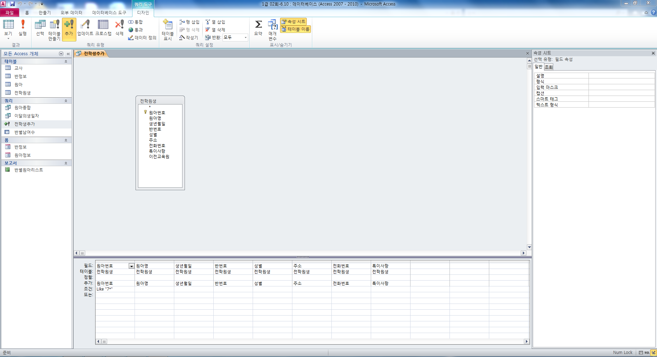
Task: Open the Parameters (매개 변수) dialog icon
Action: (273, 29)
